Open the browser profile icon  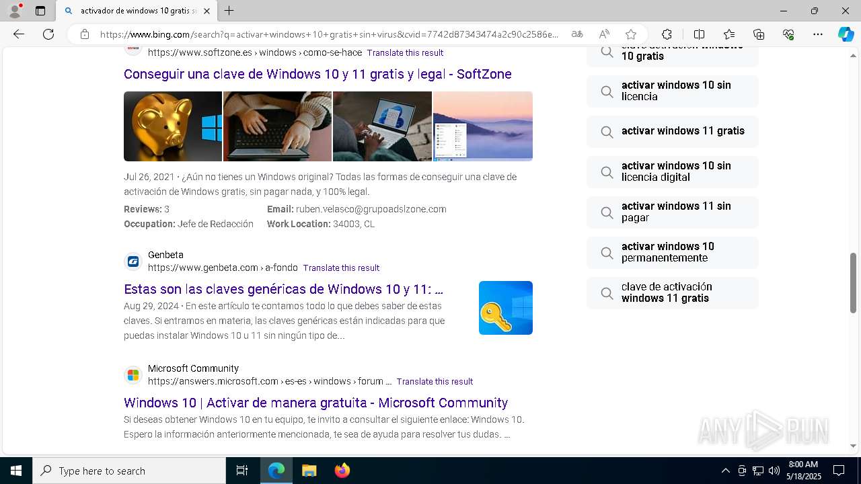click(15, 11)
